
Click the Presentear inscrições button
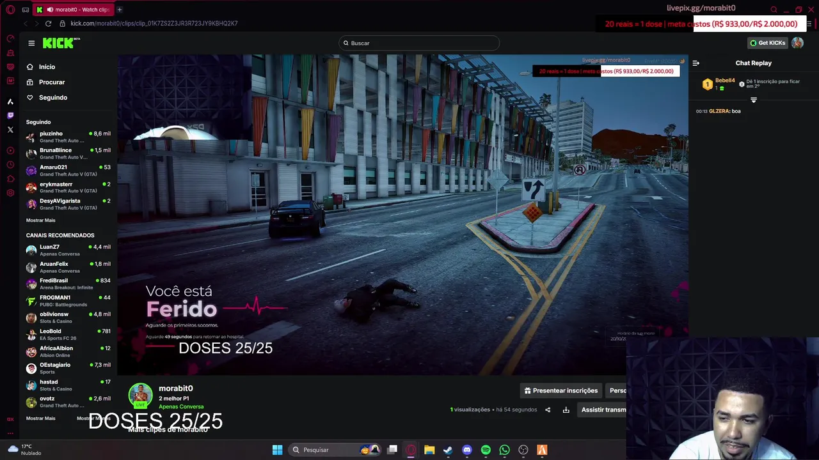tap(561, 390)
